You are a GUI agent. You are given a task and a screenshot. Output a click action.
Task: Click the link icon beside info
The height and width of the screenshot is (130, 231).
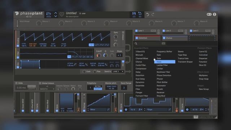pyautogui.click(x=209, y=14)
